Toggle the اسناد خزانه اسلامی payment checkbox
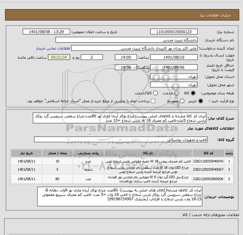Image resolution: width=243 pixels, height=235 pixels. click(153, 101)
